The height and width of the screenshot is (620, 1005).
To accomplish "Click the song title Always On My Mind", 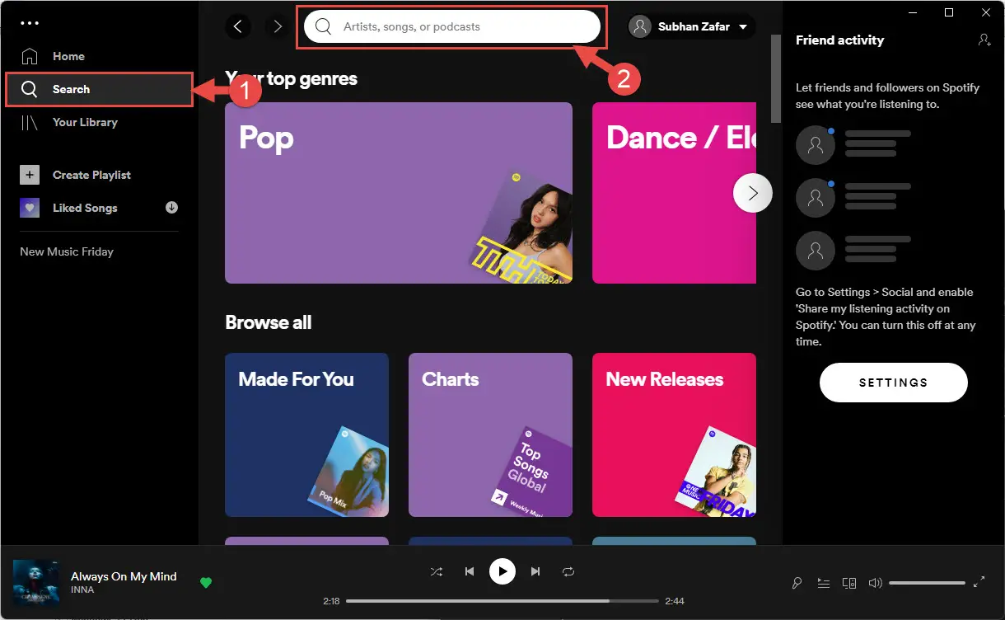I will [x=124, y=576].
